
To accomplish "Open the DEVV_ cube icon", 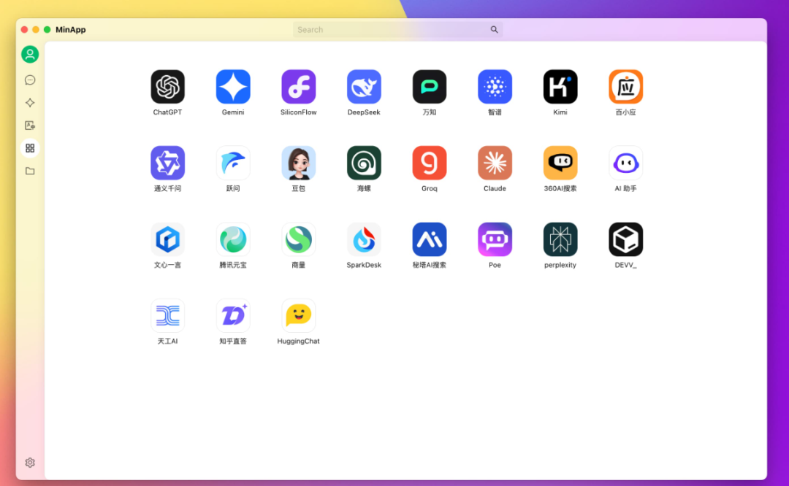I will (625, 239).
